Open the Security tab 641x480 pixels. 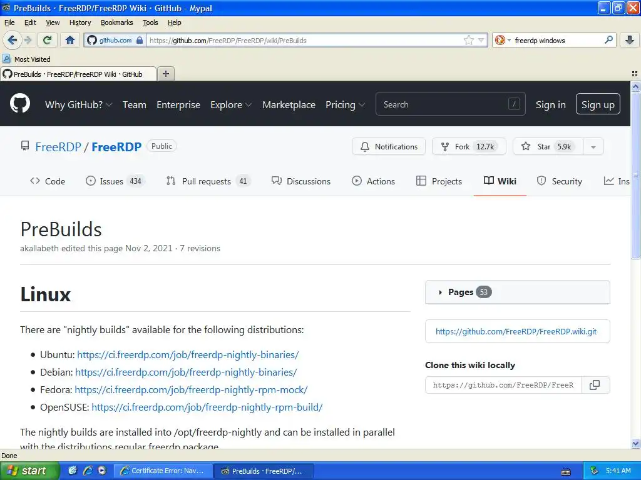tap(559, 181)
